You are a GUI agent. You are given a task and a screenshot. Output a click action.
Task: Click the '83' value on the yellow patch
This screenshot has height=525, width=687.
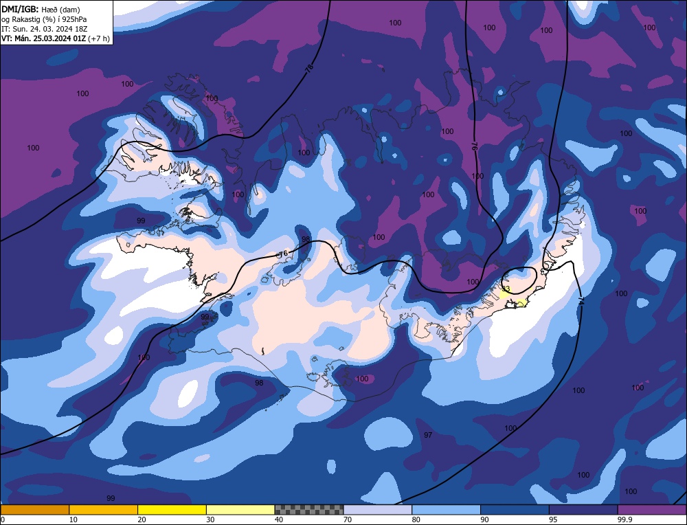pos(506,289)
